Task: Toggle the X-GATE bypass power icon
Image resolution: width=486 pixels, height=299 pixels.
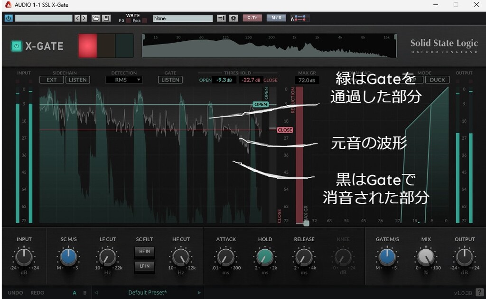Action: point(17,46)
